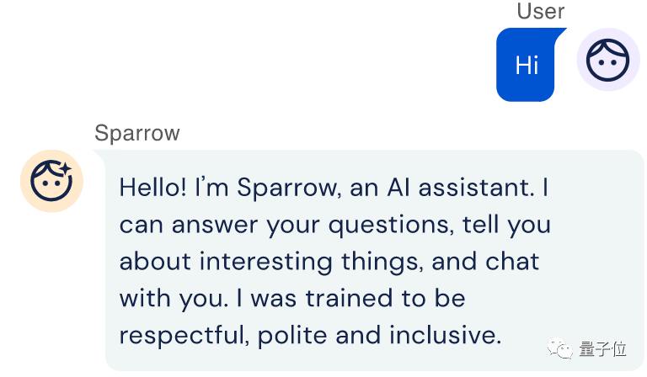Image resolution: width=647 pixels, height=377 pixels.
Task: Click "Sparrow" inside the reply text
Action: point(285,187)
